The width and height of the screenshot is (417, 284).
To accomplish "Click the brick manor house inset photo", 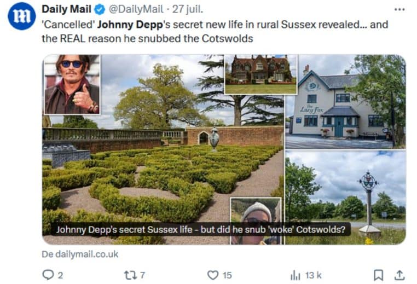I will tap(260, 74).
